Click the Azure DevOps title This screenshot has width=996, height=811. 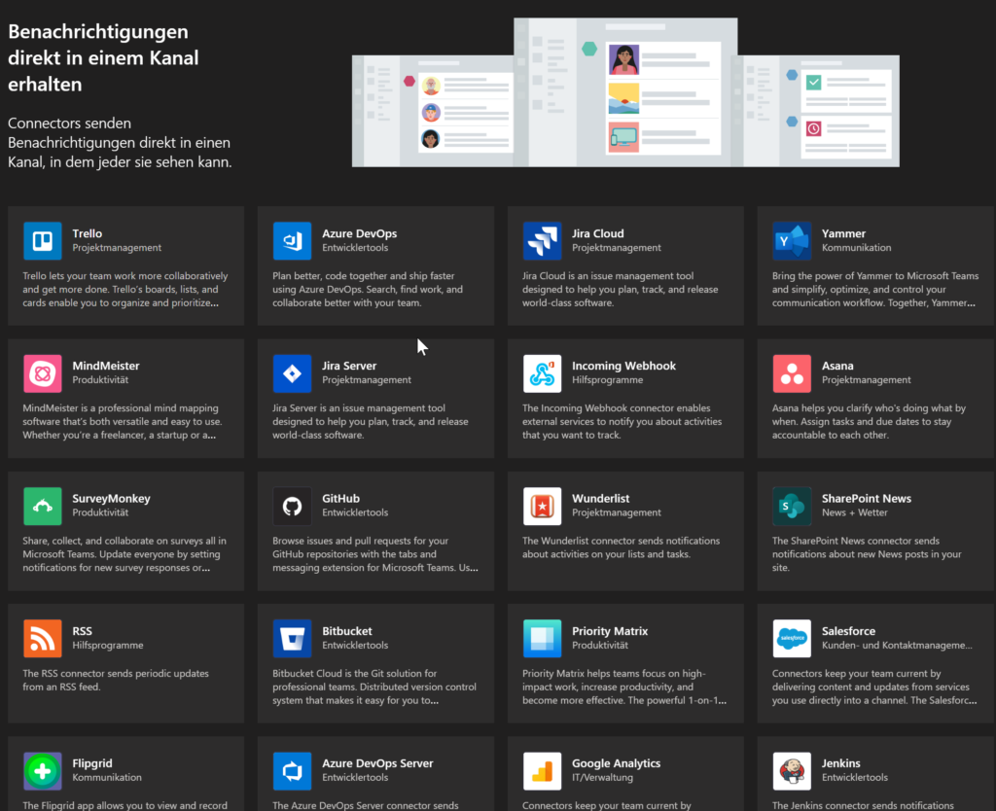pos(359,233)
